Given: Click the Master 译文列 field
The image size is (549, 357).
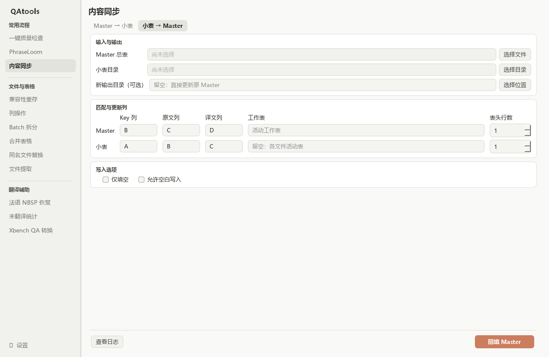Looking at the screenshot, I should (x=224, y=130).
